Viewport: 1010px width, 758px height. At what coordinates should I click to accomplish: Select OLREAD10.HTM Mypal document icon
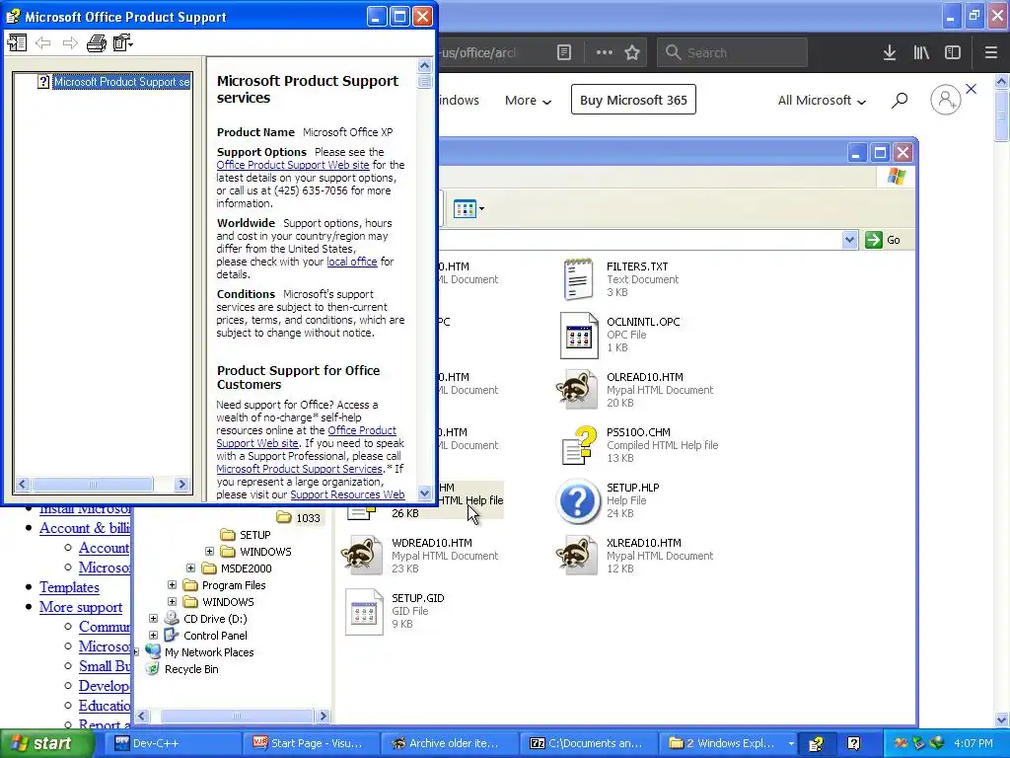pyautogui.click(x=577, y=389)
